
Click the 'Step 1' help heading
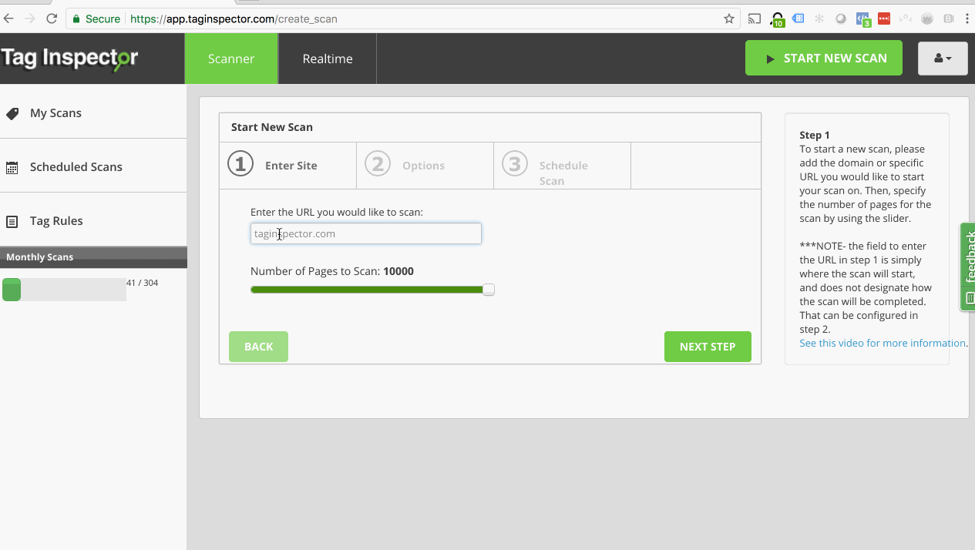click(815, 135)
